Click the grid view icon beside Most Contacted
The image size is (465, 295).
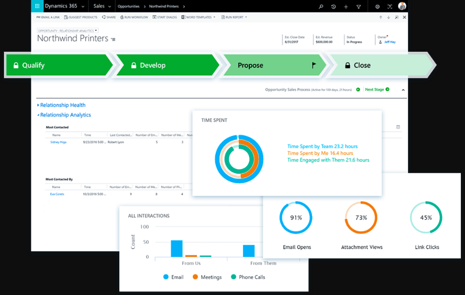tap(398, 127)
